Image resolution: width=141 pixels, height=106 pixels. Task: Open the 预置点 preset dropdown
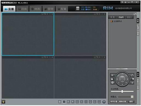pyautogui.click(x=132, y=97)
